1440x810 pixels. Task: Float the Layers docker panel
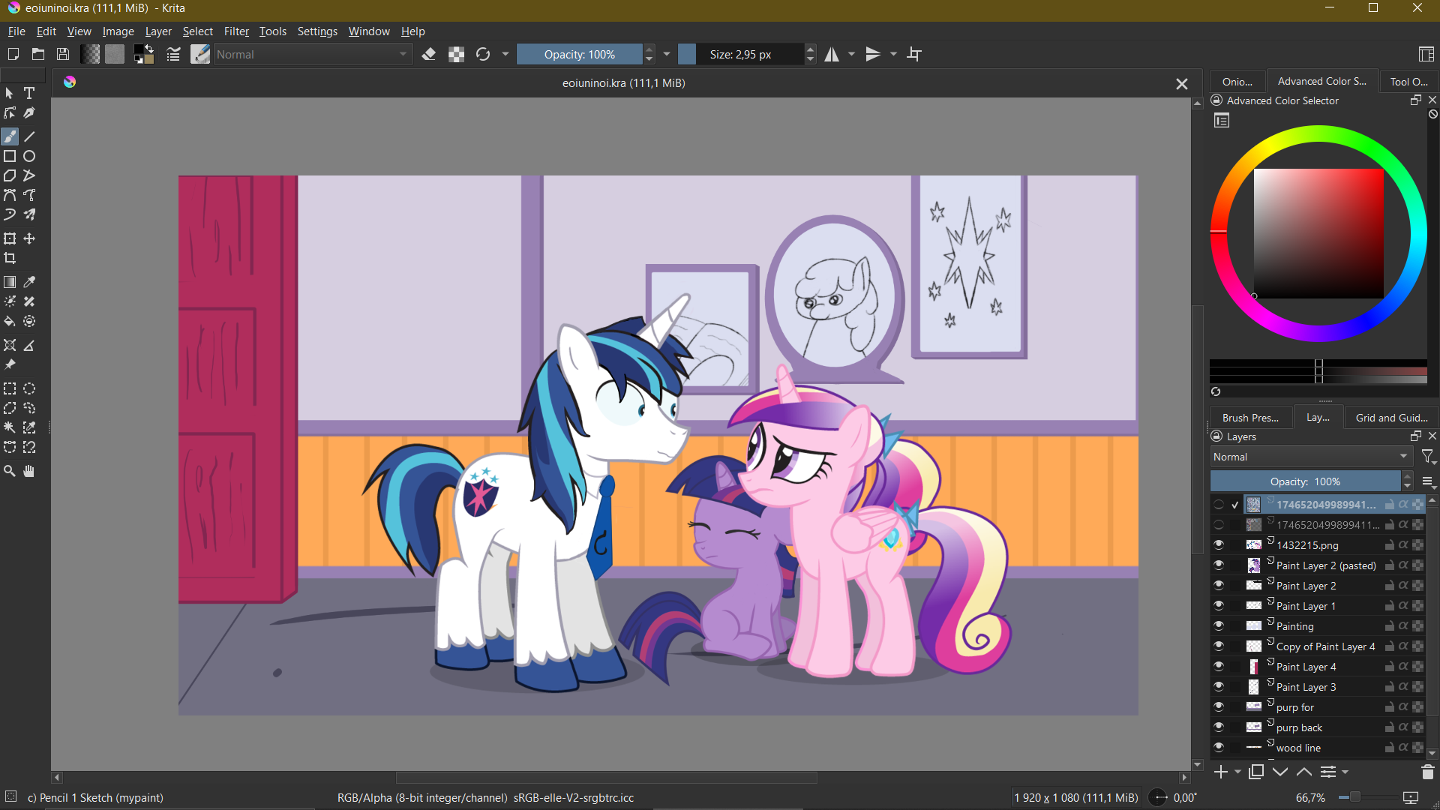[1416, 436]
